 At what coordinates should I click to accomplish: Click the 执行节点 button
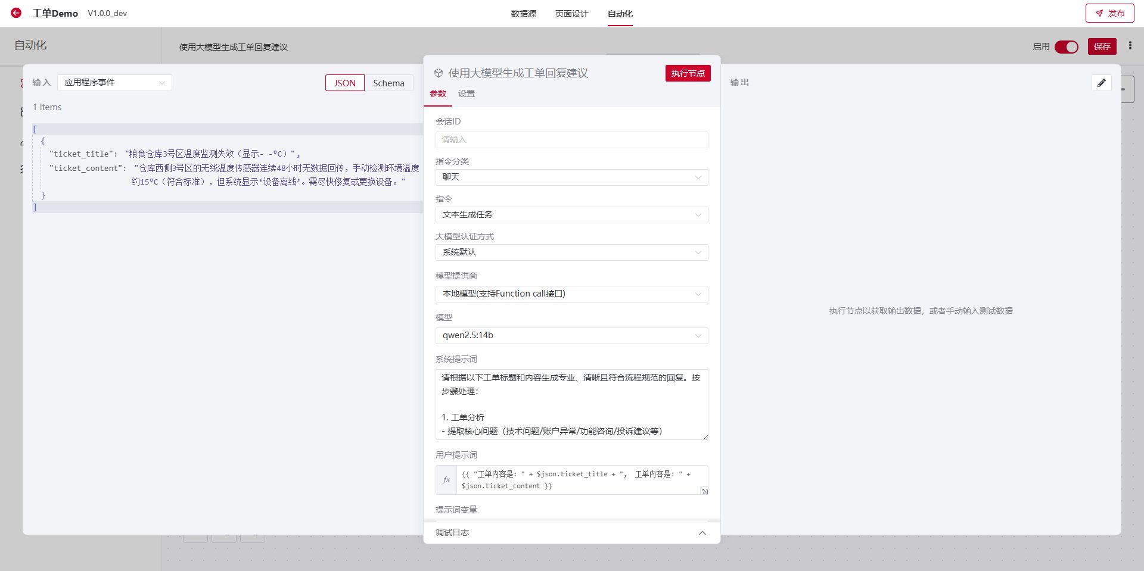(688, 73)
